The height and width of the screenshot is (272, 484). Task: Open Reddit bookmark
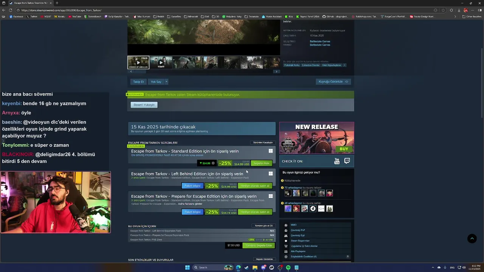coord(159,17)
